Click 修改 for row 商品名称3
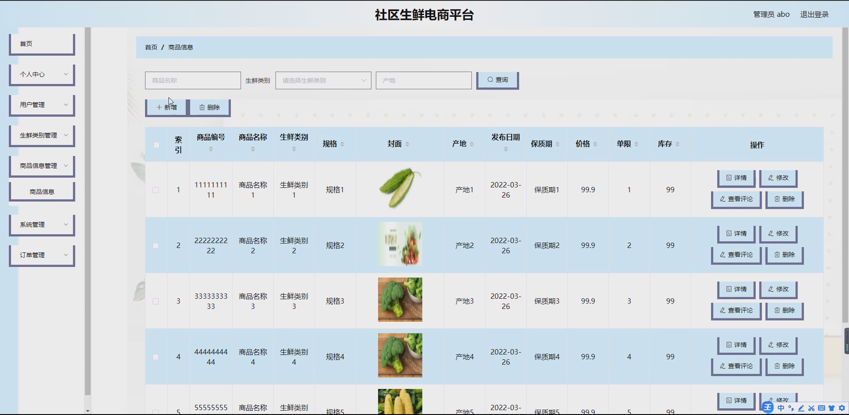849x415 pixels. tap(778, 290)
